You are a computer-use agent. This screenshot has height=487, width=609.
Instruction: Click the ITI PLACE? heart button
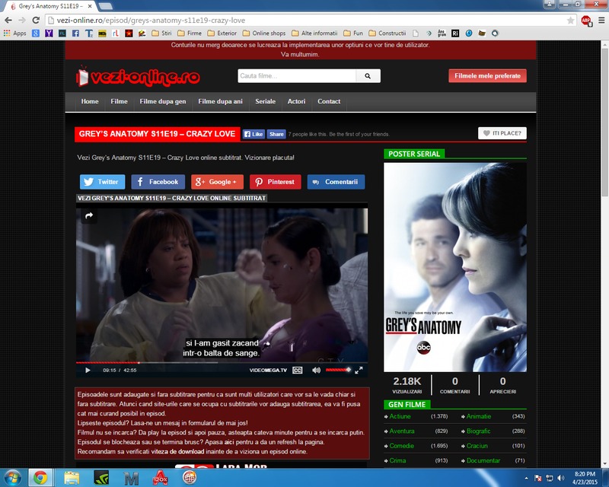[x=502, y=133]
